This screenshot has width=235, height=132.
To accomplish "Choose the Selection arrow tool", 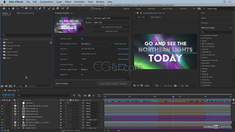I will coord(9,9).
